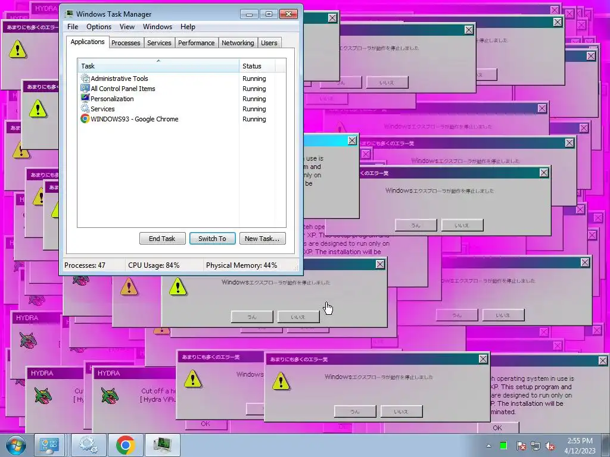Select the Applications tab
This screenshot has width=610, height=457.
[88, 42]
